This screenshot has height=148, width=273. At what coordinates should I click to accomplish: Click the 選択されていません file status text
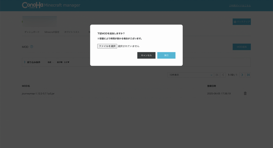pyautogui.click(x=129, y=46)
